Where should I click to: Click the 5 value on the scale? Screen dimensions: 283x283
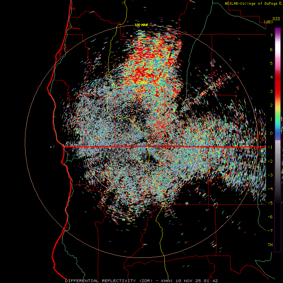tap(271, 63)
